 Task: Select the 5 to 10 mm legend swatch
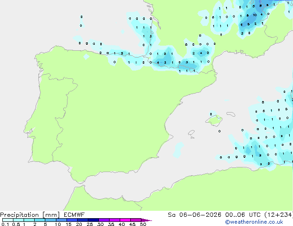point(50,220)
